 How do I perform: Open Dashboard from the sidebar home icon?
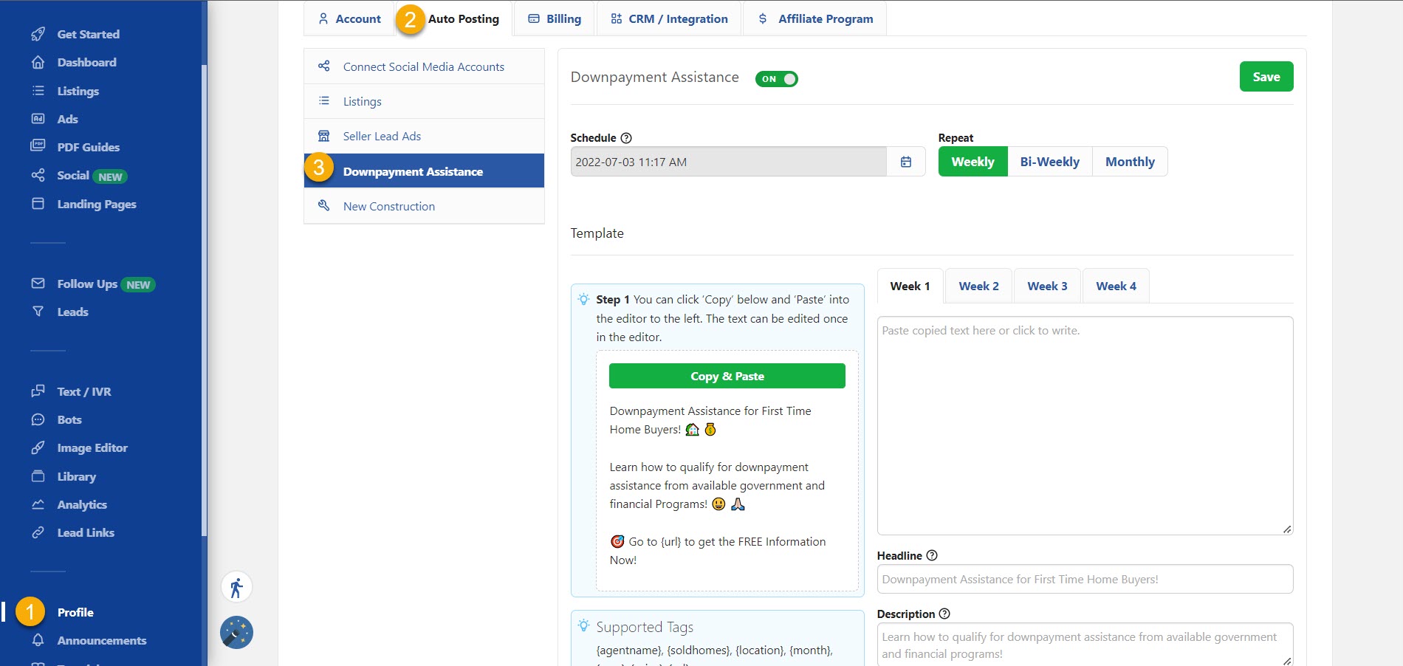click(x=38, y=63)
